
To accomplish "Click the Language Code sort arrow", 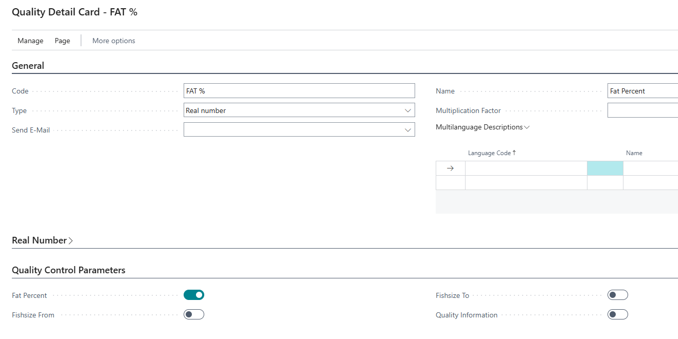I will (x=514, y=153).
